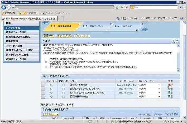Open the address bar history dropdown

click(x=113, y=7)
